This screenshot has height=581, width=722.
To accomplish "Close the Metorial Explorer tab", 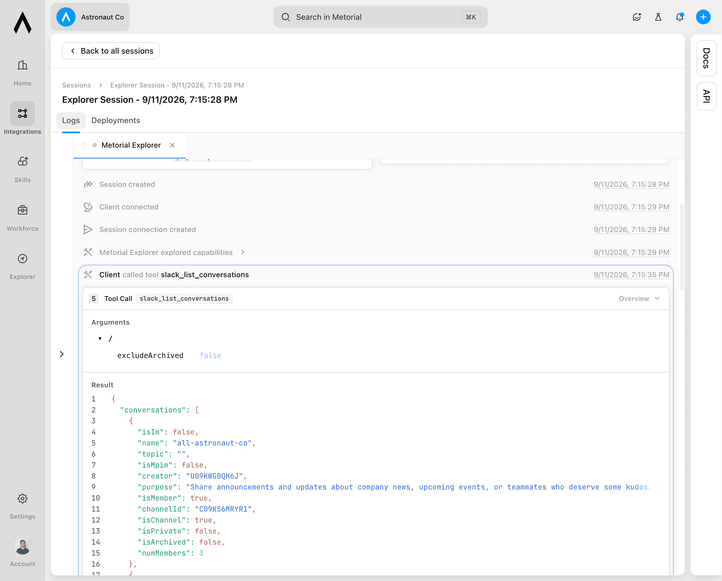I will pos(173,145).
